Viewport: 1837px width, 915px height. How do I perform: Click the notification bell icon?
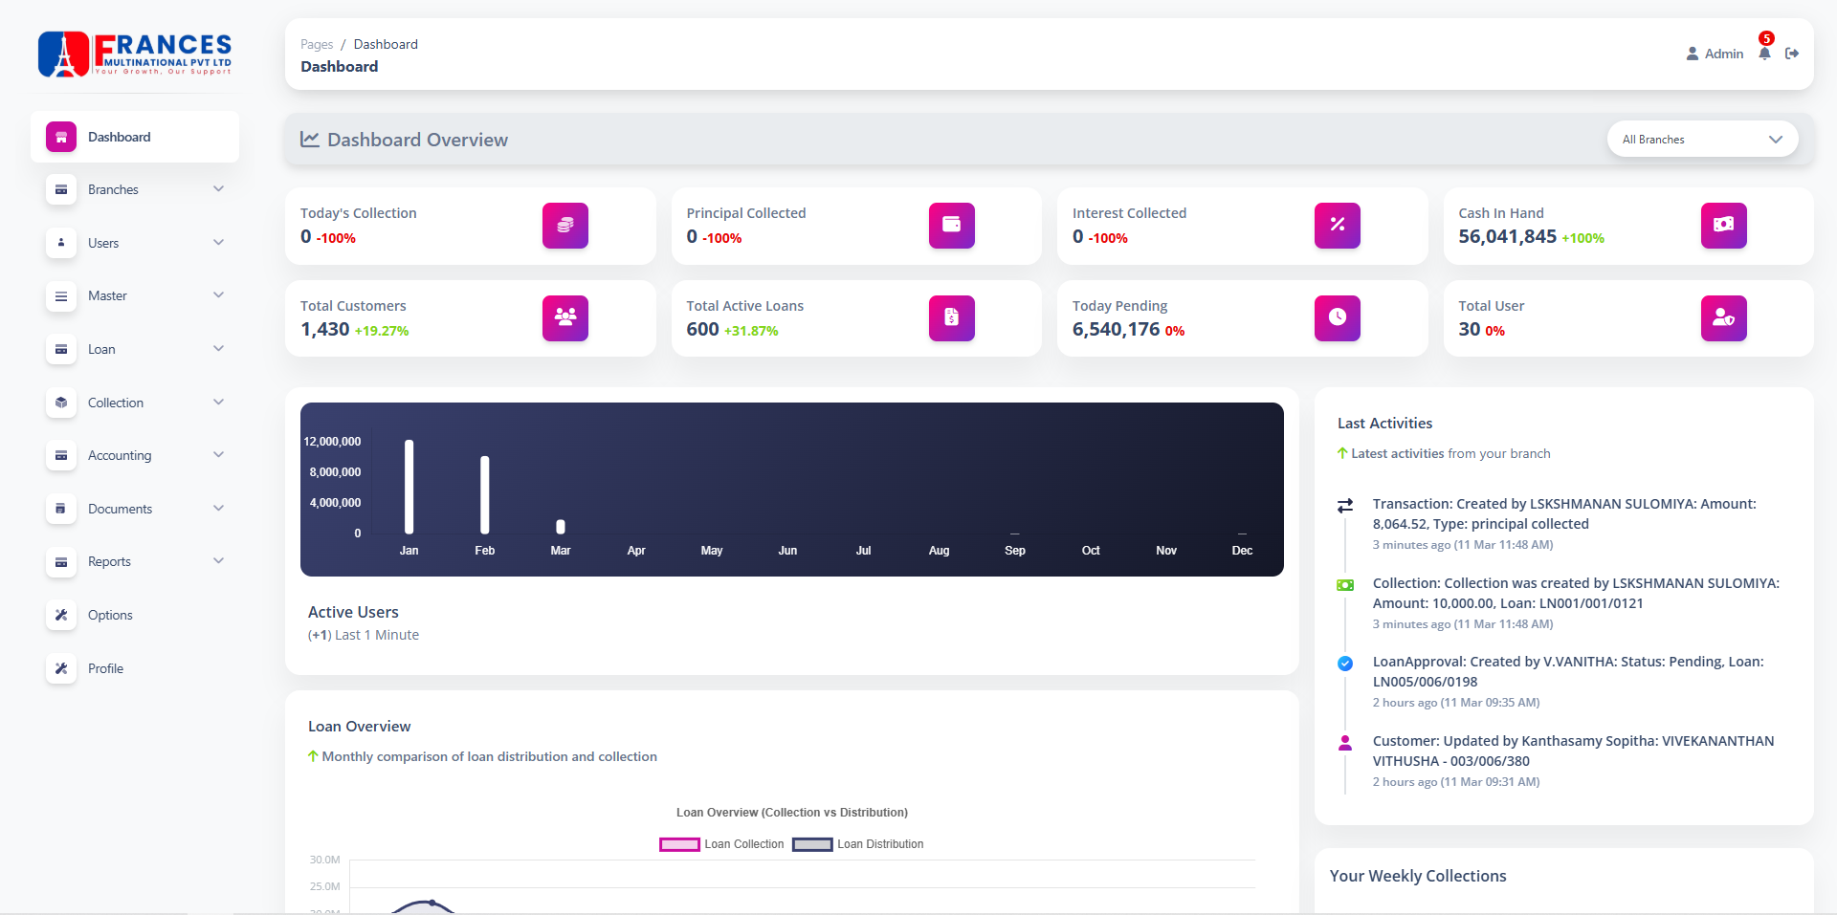click(x=1764, y=54)
